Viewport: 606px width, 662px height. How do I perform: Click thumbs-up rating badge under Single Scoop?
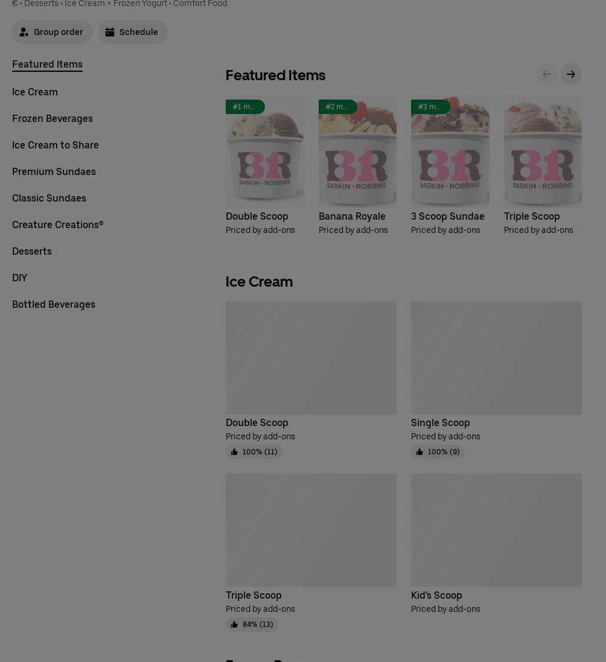click(438, 452)
